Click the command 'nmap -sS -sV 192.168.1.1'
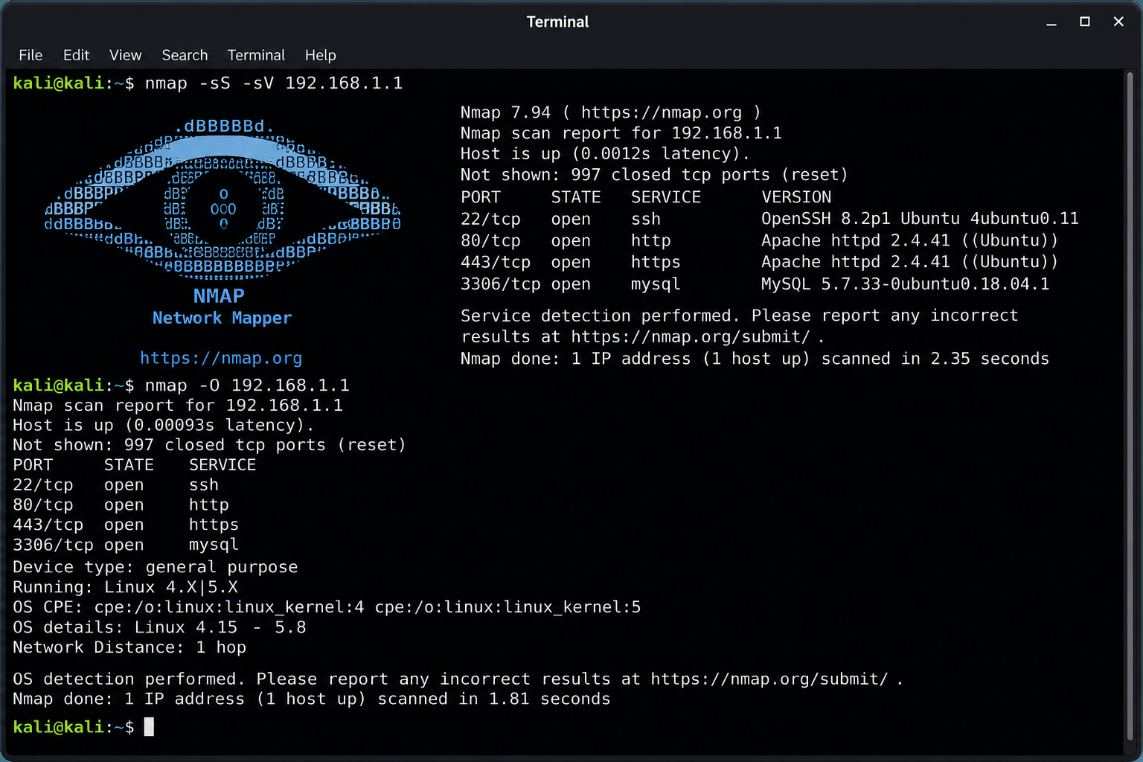 click(274, 83)
